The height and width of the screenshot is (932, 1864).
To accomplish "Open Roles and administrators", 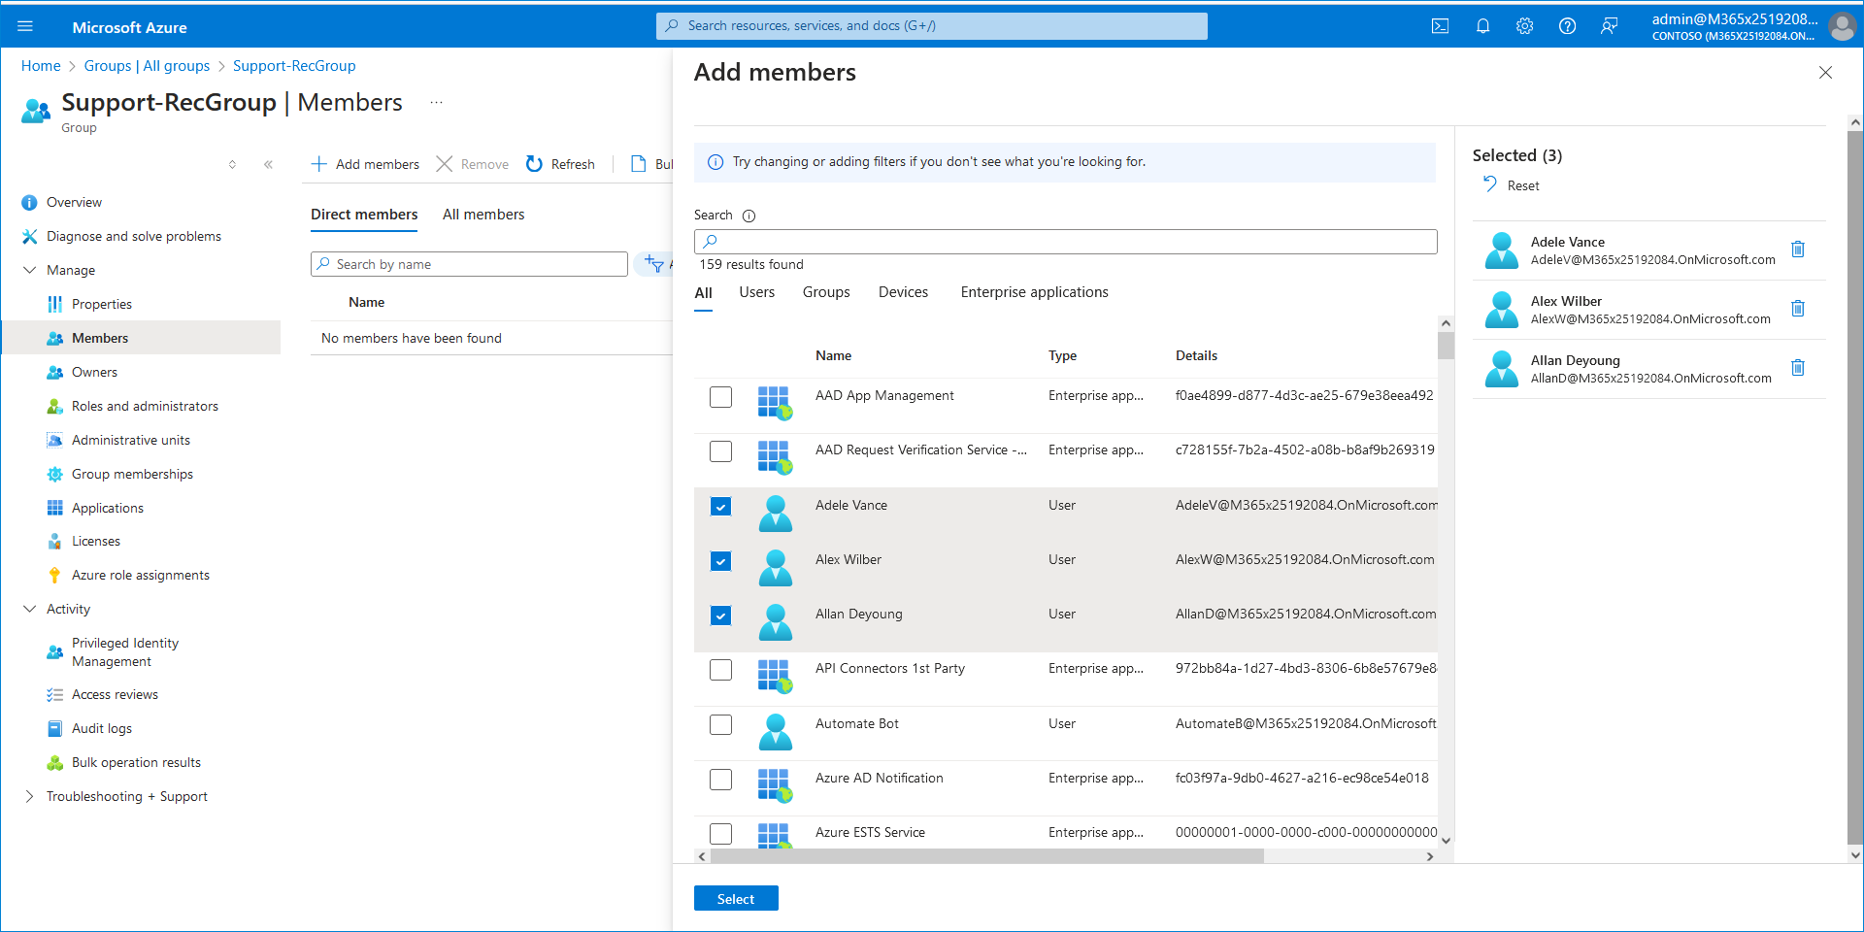I will point(145,406).
